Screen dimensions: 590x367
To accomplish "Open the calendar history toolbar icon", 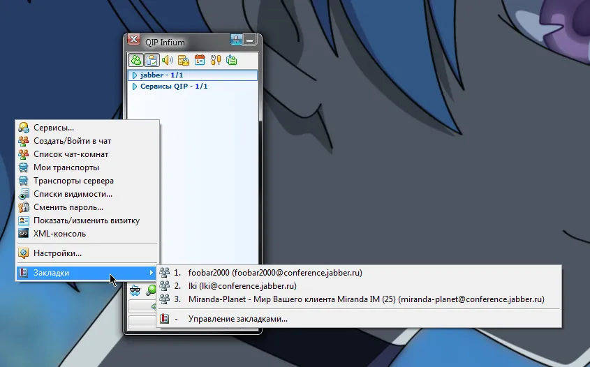I will [200, 60].
